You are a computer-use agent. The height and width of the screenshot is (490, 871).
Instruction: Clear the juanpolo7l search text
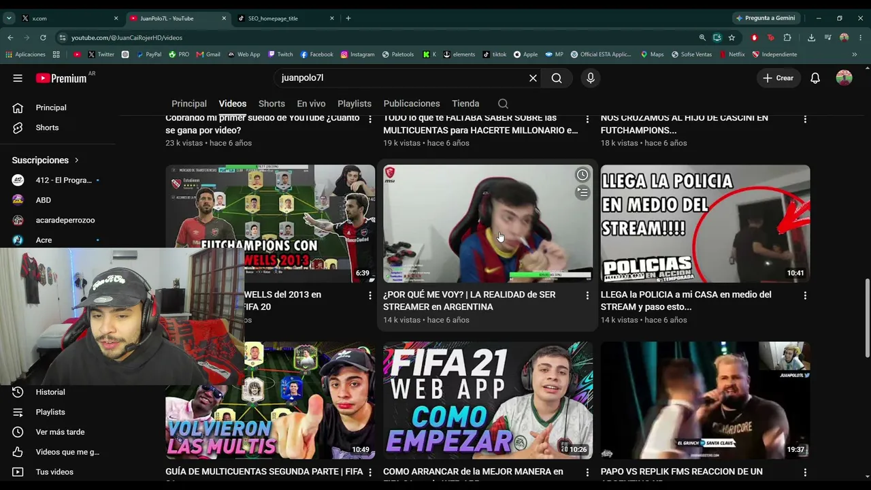coord(533,78)
